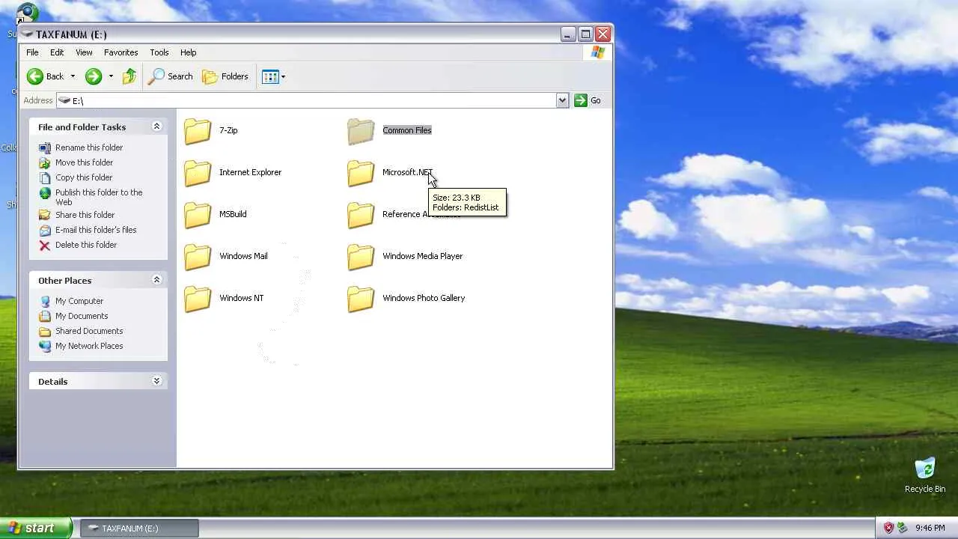Select the Reference Assemblies folder icon
The image size is (958, 539).
(361, 215)
